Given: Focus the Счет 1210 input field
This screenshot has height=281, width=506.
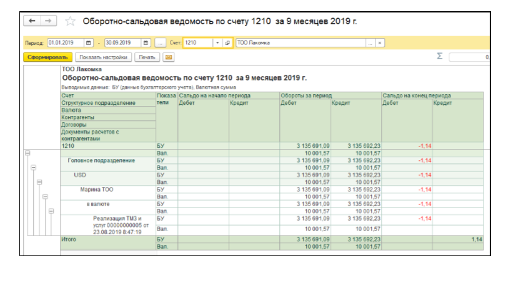Looking at the screenshot, I should click(x=198, y=43).
